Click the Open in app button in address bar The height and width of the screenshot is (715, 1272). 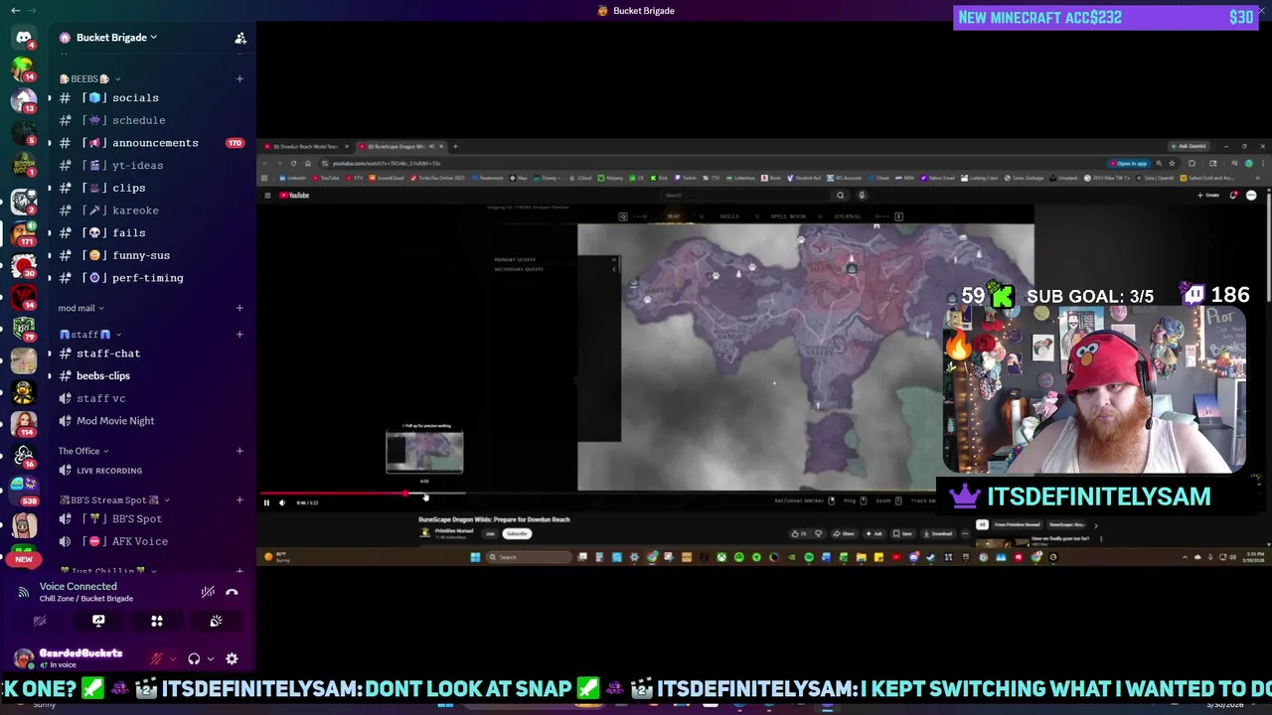click(x=1129, y=164)
